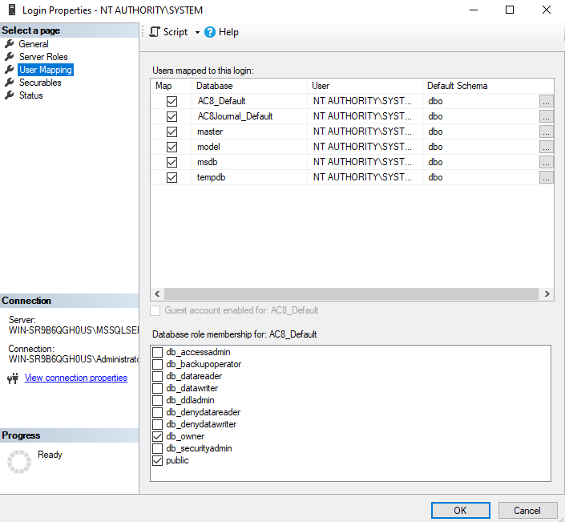
Task: Toggle Guest account enabled checkbox
Action: [155, 311]
